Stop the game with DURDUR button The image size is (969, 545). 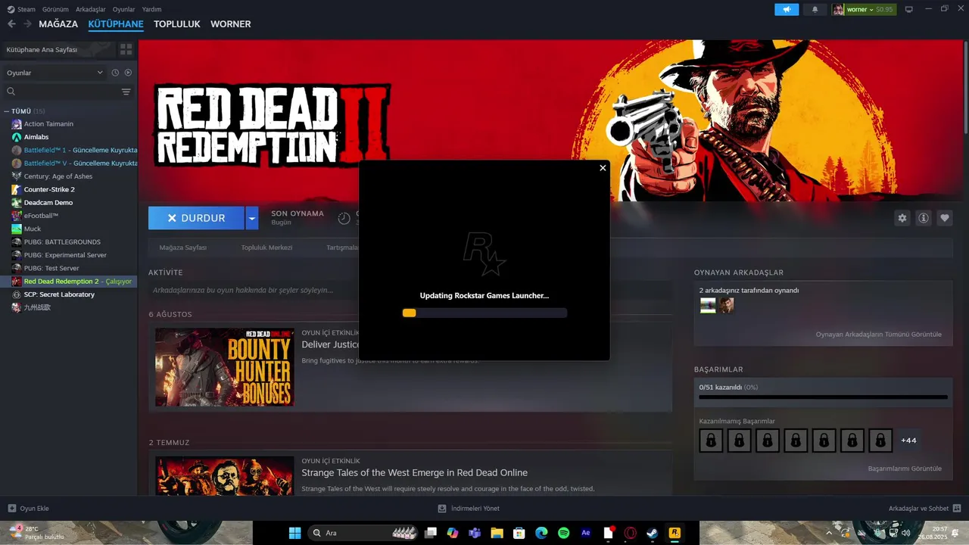tap(196, 218)
